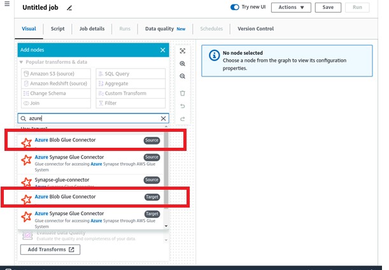Open the Version Control tab
This screenshot has height=270, width=389.
point(255,29)
